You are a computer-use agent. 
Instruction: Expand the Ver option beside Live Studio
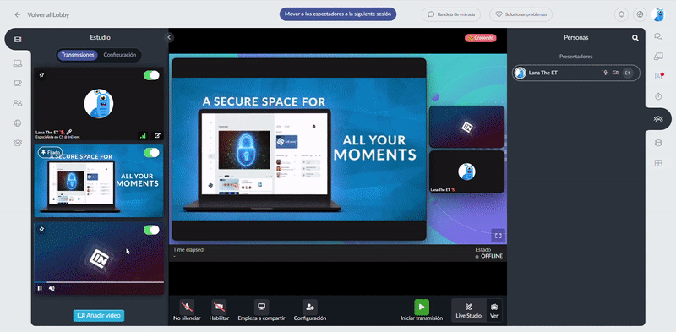tap(494, 310)
